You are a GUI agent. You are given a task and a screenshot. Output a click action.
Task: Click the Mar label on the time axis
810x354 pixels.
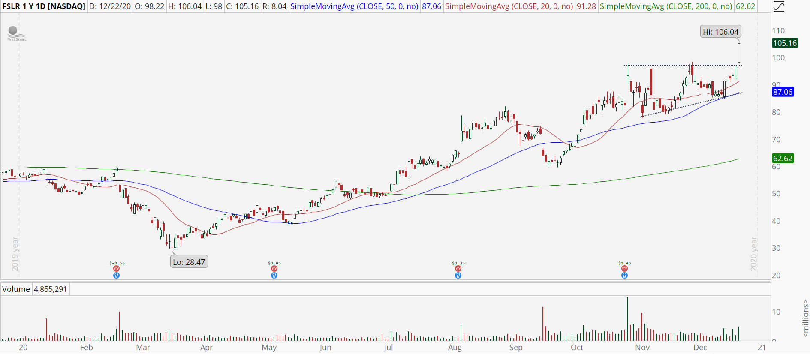[x=143, y=348]
